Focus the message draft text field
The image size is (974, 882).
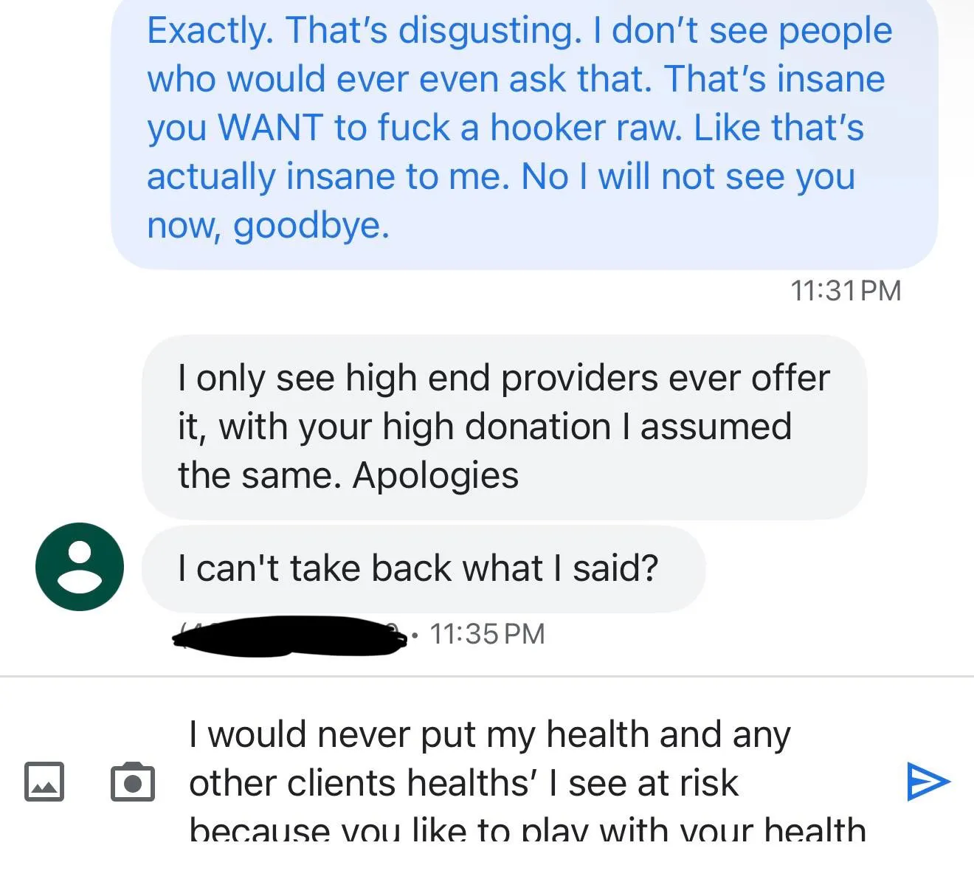pos(527,782)
